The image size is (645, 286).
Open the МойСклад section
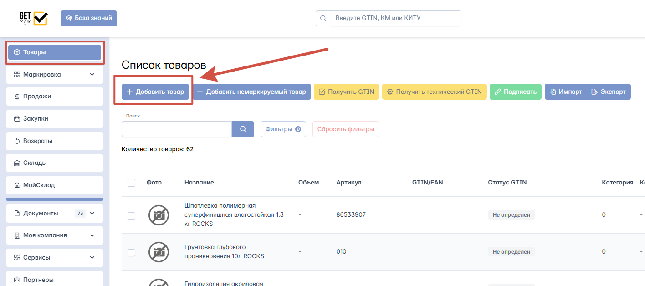(55, 185)
